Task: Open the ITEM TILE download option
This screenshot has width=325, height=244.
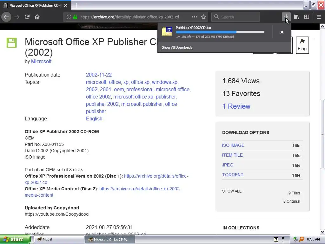Action: pyautogui.click(x=232, y=155)
